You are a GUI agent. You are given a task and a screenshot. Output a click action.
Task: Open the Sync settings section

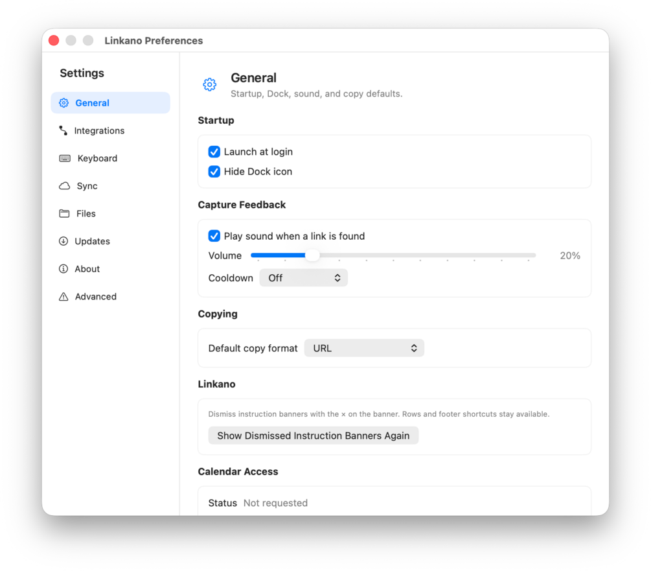pyautogui.click(x=87, y=186)
